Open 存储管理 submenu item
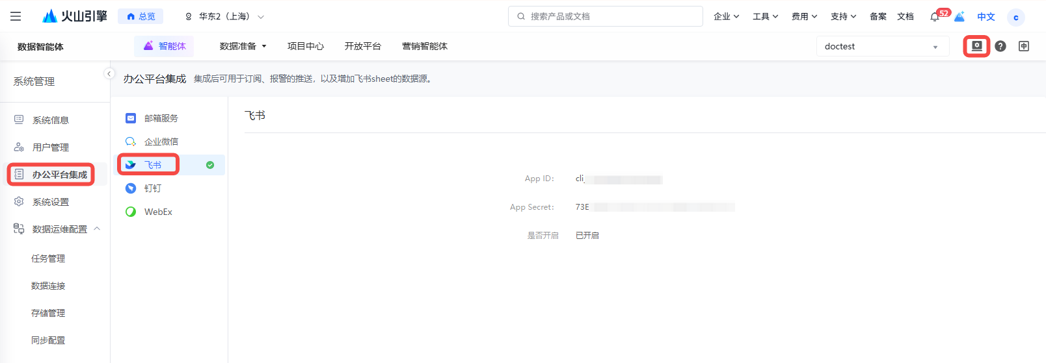The image size is (1046, 363). (x=48, y=313)
